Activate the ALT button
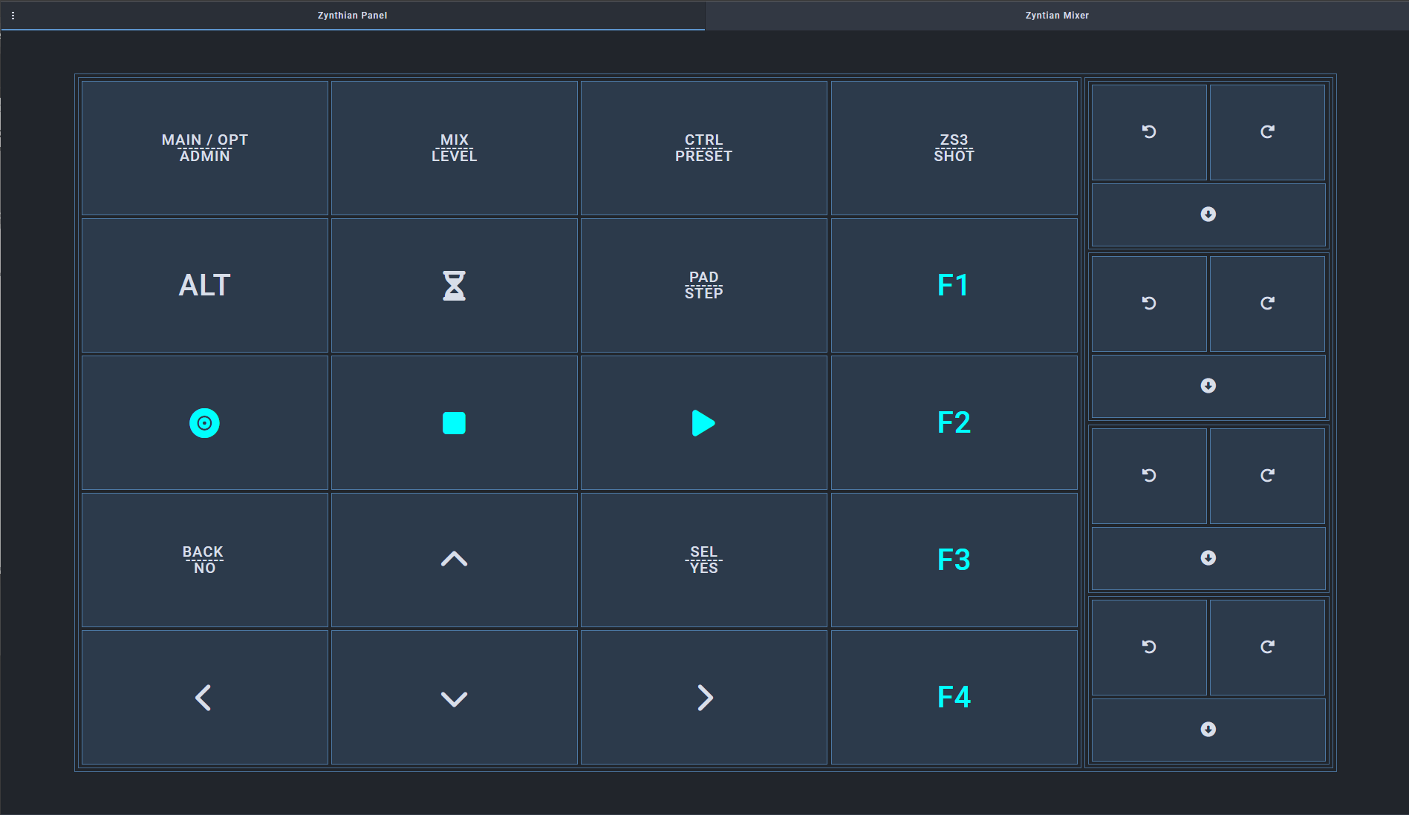Image resolution: width=1409 pixels, height=815 pixels. [x=205, y=285]
